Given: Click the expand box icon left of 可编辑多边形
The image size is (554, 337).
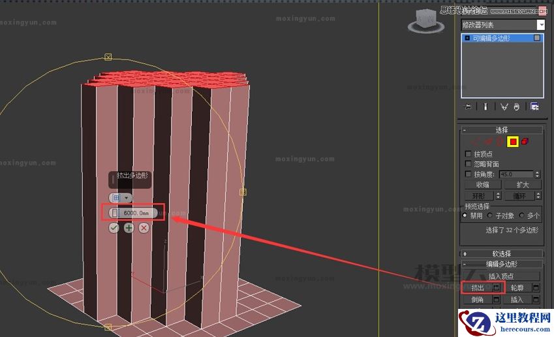Looking at the screenshot, I should point(467,38).
